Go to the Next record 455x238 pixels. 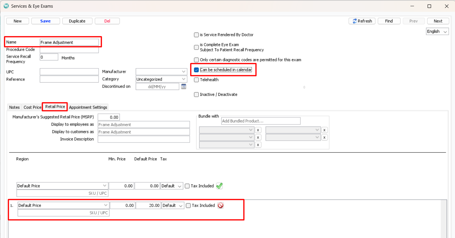tap(438, 21)
